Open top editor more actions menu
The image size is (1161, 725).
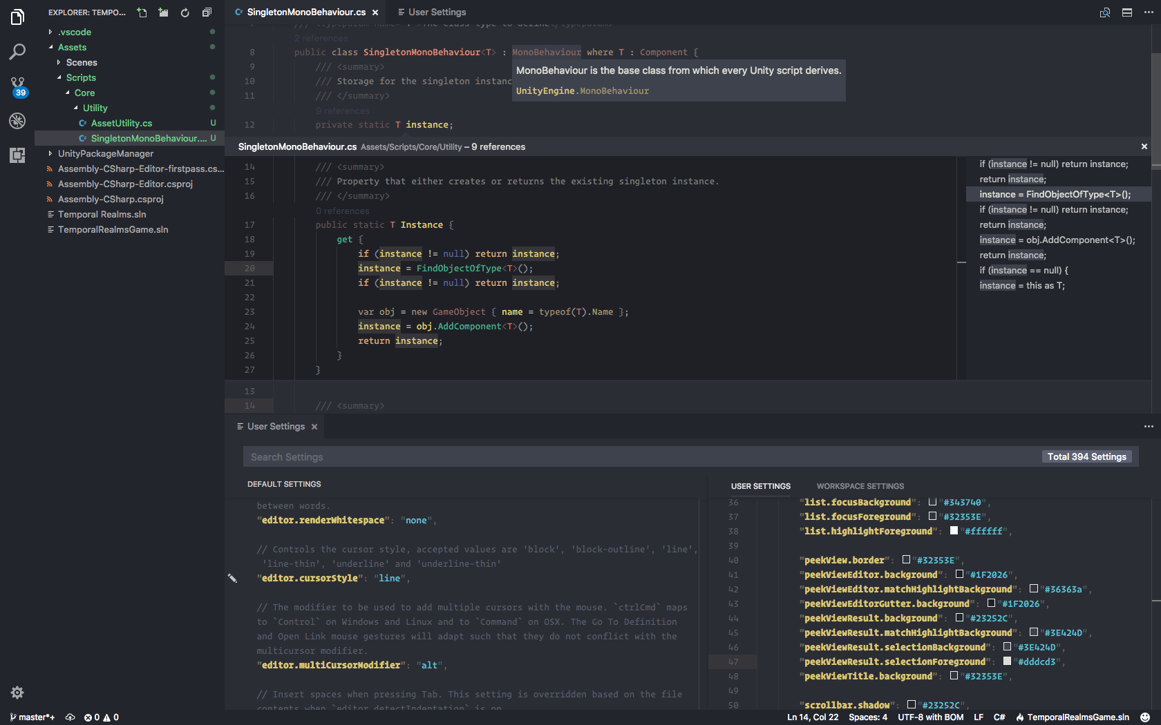(x=1148, y=12)
